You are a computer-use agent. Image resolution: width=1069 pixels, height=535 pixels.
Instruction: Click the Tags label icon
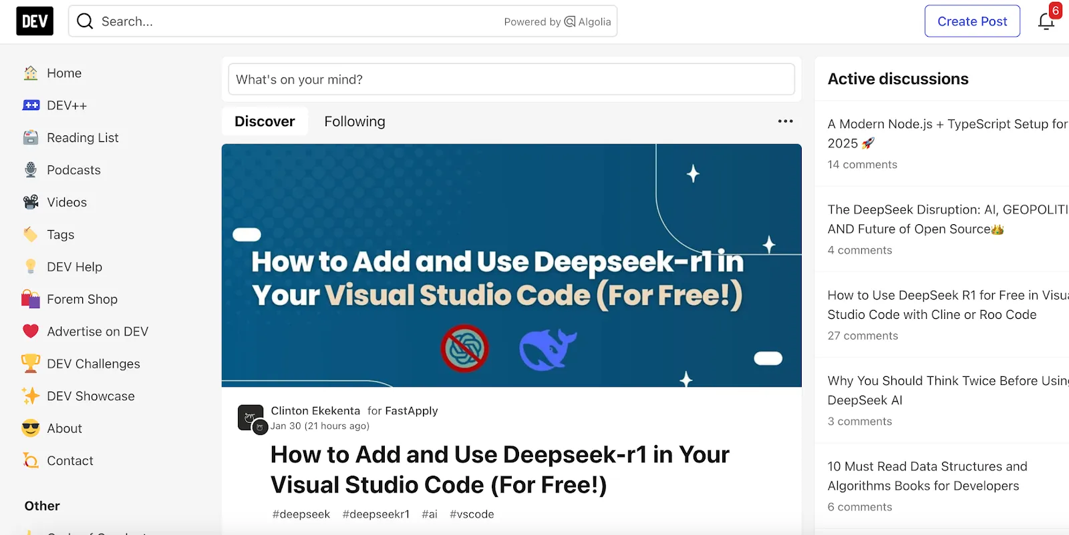[x=31, y=235]
